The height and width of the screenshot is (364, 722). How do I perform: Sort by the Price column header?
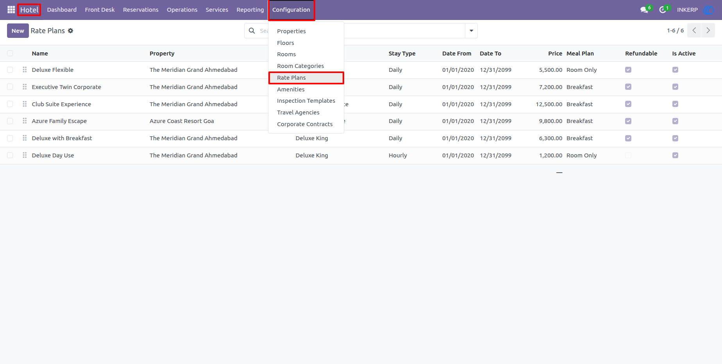coord(555,54)
